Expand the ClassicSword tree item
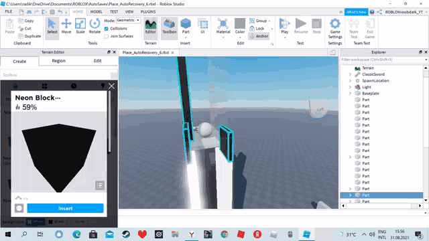The image size is (429, 241). coord(350,74)
